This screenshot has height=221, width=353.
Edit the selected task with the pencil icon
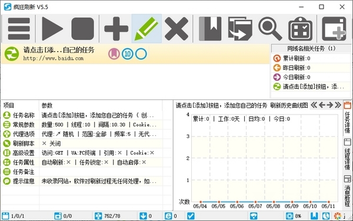tap(146, 29)
